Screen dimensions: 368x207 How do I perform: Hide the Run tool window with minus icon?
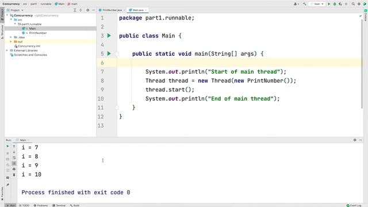pos(361,140)
